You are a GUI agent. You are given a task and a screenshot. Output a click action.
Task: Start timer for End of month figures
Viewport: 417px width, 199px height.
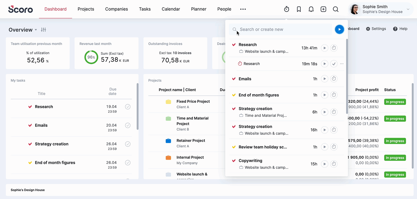tap(325, 95)
